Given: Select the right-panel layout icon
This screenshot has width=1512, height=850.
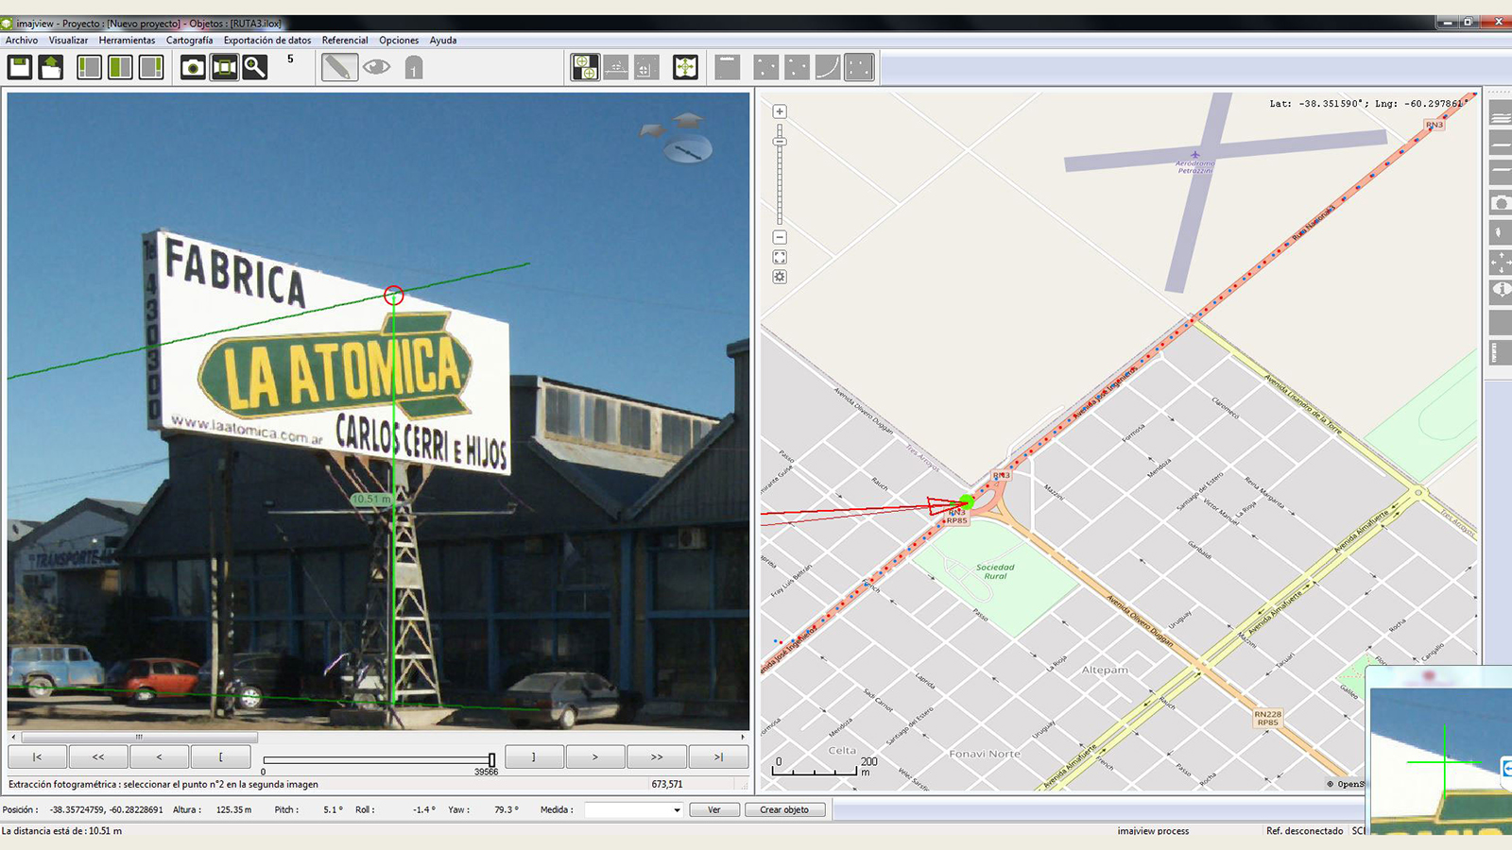Looking at the screenshot, I should point(151,67).
